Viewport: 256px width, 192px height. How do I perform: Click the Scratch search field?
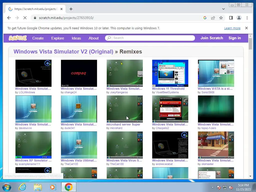[x=153, y=38]
